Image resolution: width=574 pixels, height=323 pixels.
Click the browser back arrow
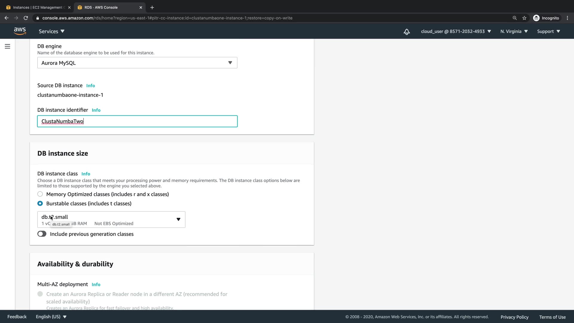pyautogui.click(x=7, y=18)
